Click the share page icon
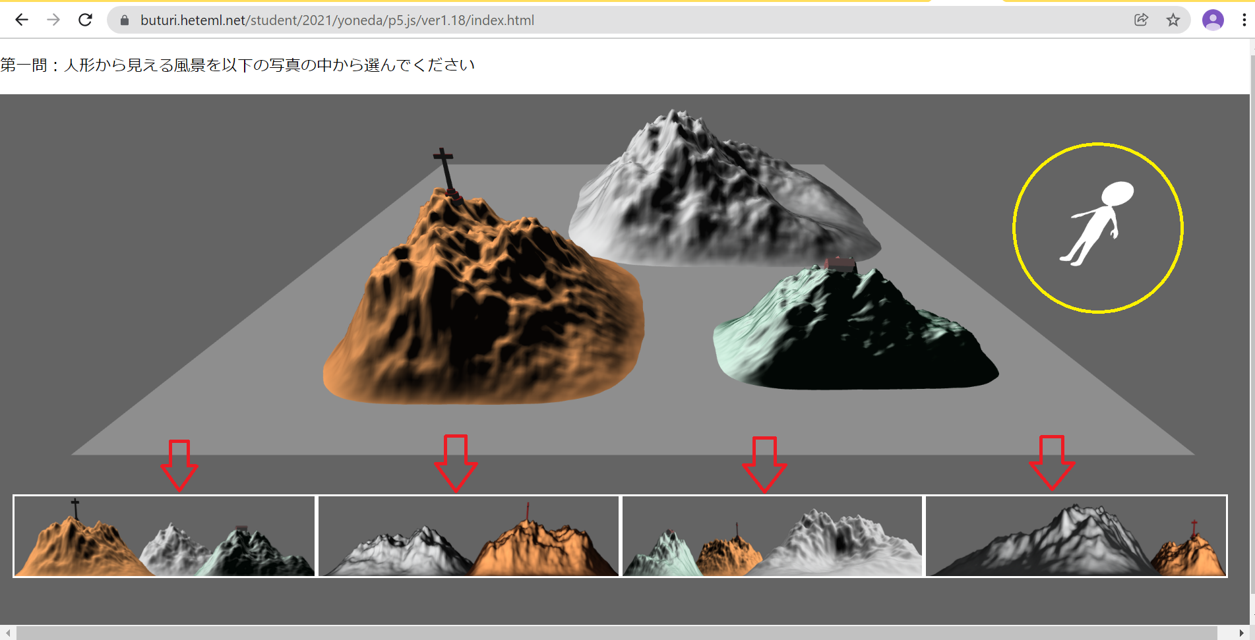 coord(1141,20)
